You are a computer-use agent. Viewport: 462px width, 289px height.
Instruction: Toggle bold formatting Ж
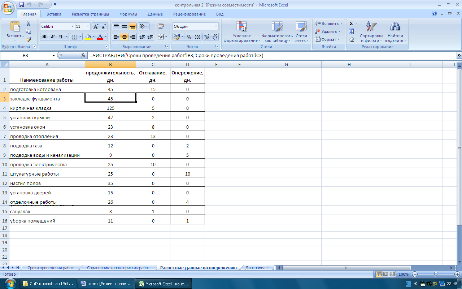click(x=44, y=37)
